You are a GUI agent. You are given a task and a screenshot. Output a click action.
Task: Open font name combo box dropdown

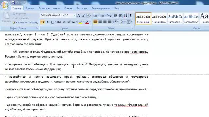coord(63,15)
